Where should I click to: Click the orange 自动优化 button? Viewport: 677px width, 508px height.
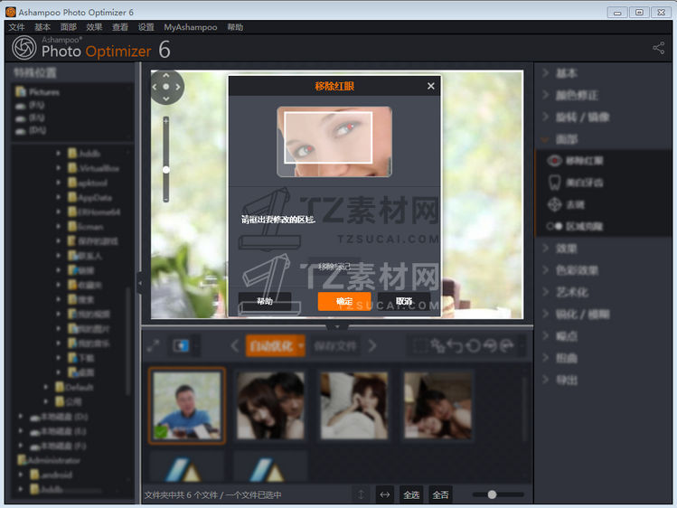click(271, 345)
